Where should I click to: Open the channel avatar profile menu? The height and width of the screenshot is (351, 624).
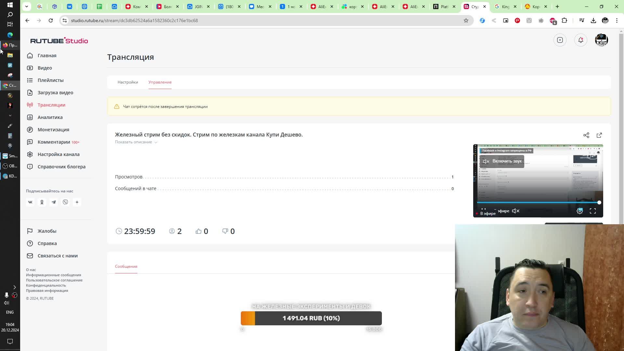coord(601,40)
